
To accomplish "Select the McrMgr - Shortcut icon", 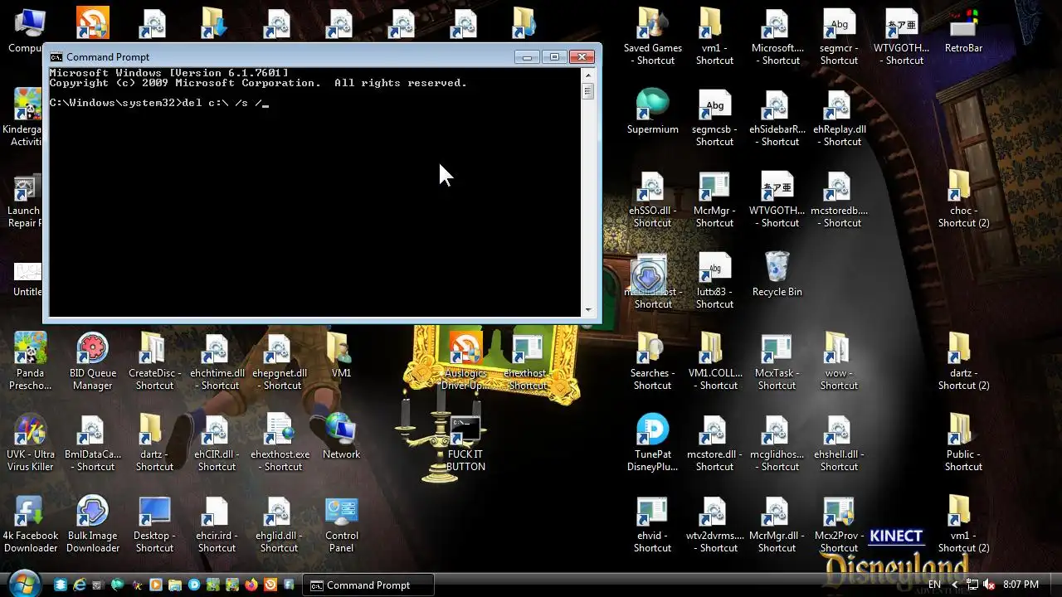I will [714, 199].
